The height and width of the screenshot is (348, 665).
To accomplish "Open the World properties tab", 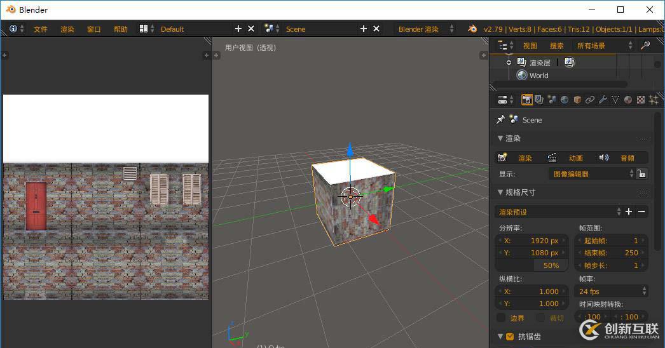I will click(565, 100).
